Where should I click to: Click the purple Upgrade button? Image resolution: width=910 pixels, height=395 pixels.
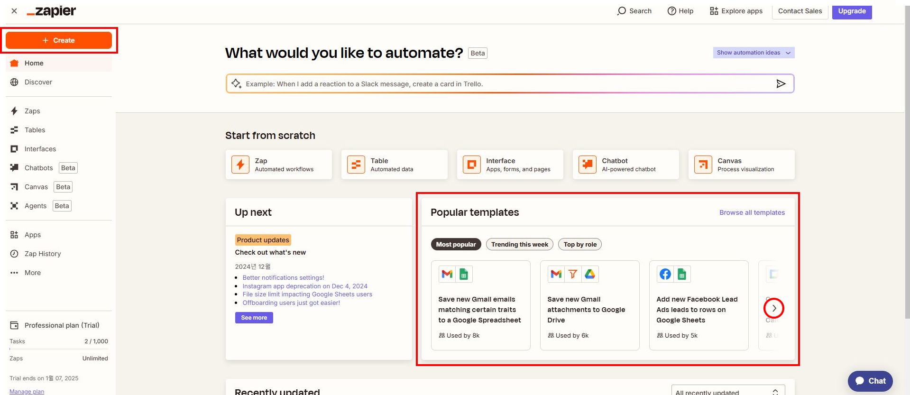[x=852, y=11]
